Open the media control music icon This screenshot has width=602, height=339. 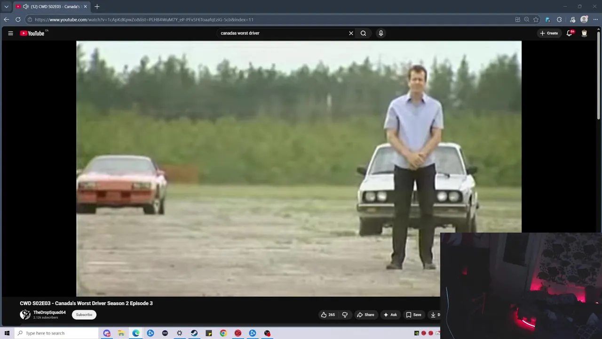tap(572, 19)
